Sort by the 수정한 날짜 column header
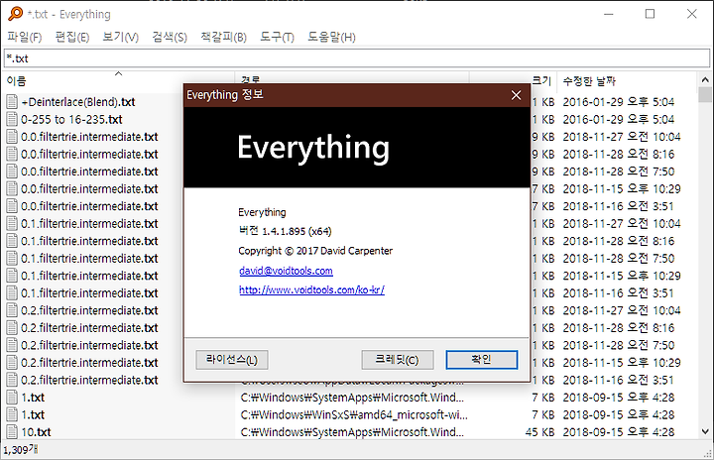Image resolution: width=714 pixels, height=460 pixels. [x=626, y=81]
